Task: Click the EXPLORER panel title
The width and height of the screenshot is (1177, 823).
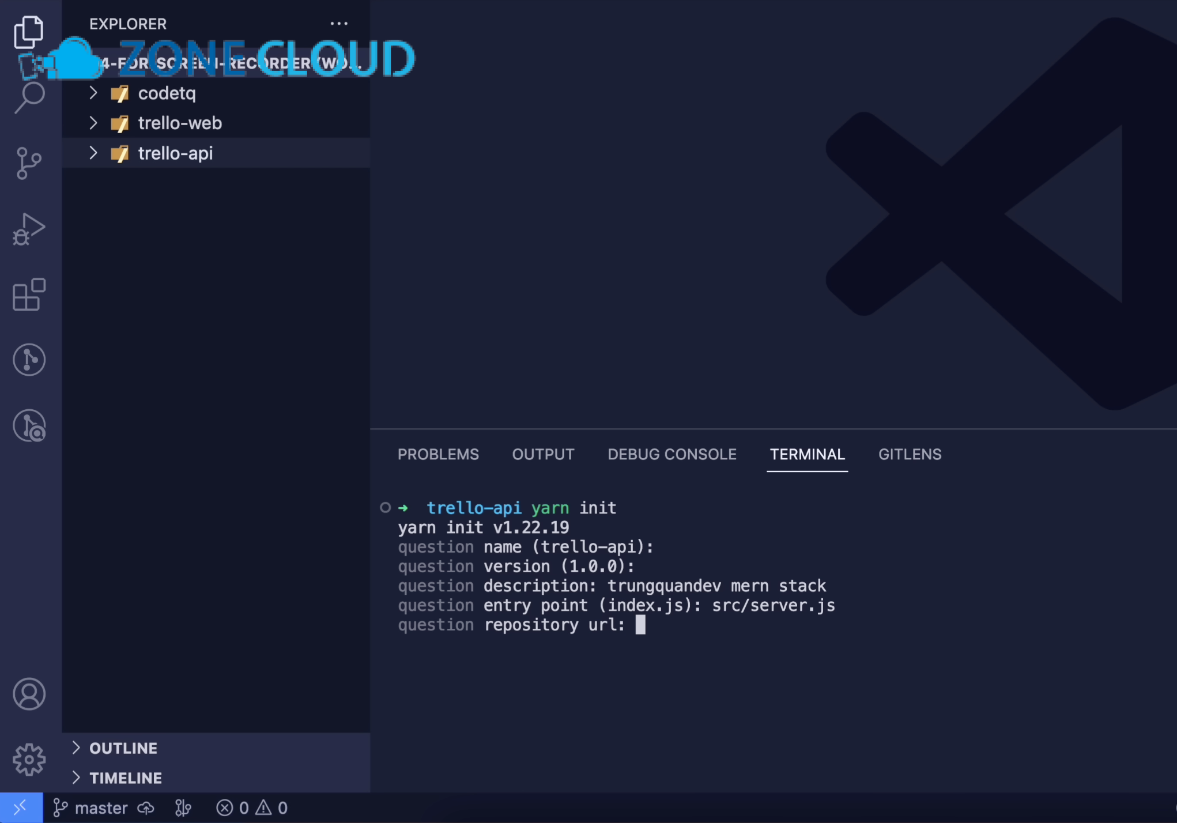Action: pos(128,24)
